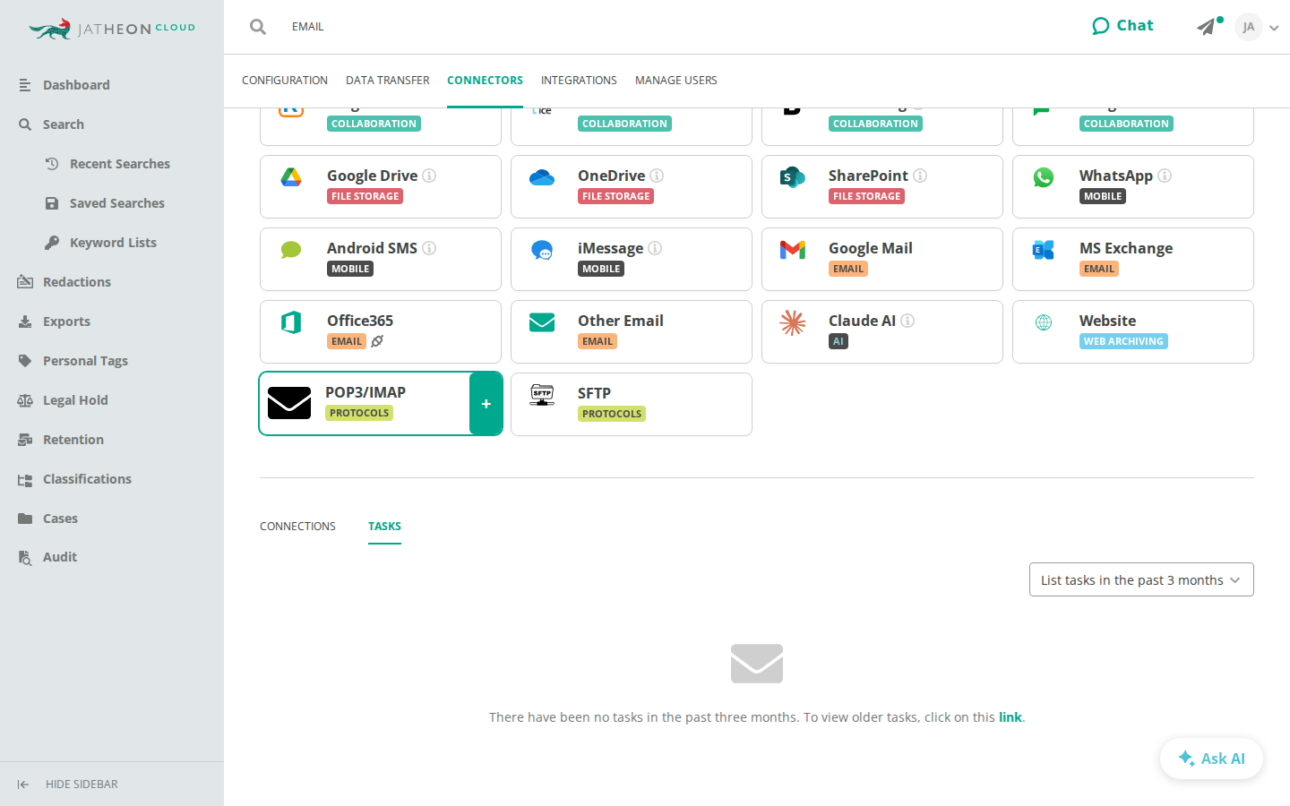Show iMessage info icon
Image resolution: width=1290 pixels, height=806 pixels.
[x=655, y=248]
